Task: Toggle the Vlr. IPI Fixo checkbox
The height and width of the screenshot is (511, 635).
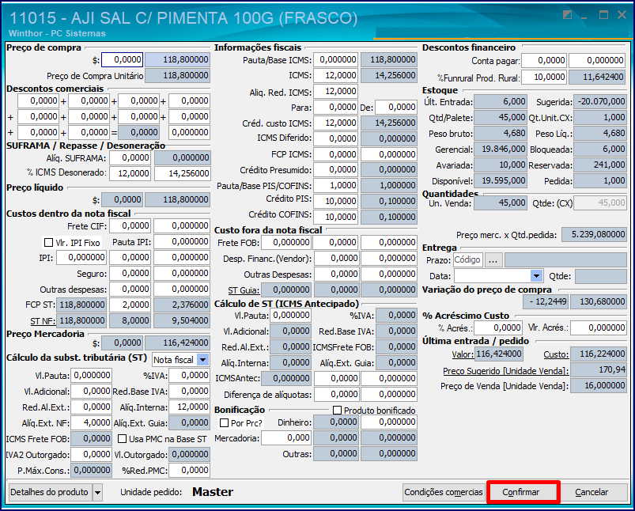Action: (x=48, y=242)
